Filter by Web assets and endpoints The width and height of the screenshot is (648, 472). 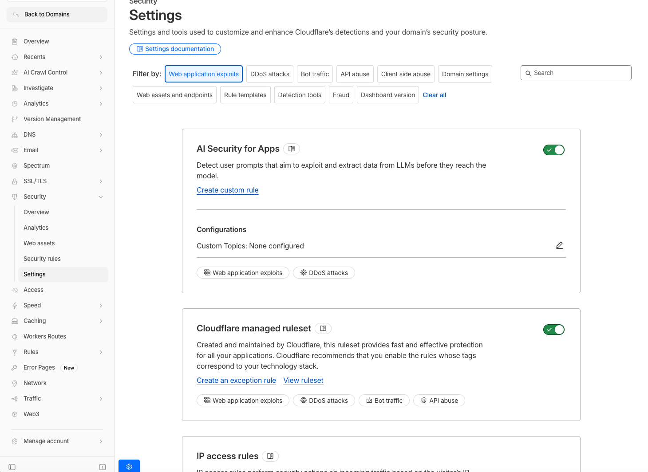174,95
